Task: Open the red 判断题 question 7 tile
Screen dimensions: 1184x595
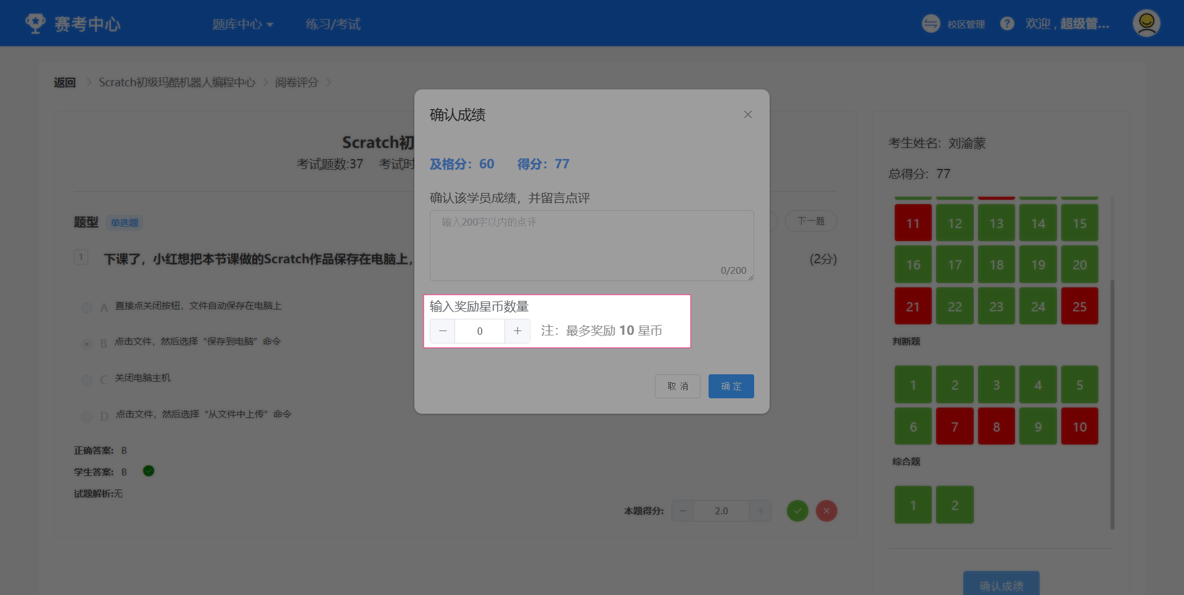Action: (x=955, y=427)
